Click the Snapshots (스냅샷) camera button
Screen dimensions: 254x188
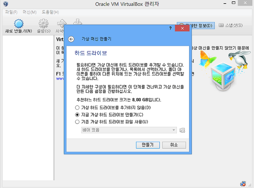pyautogui.click(x=230, y=25)
